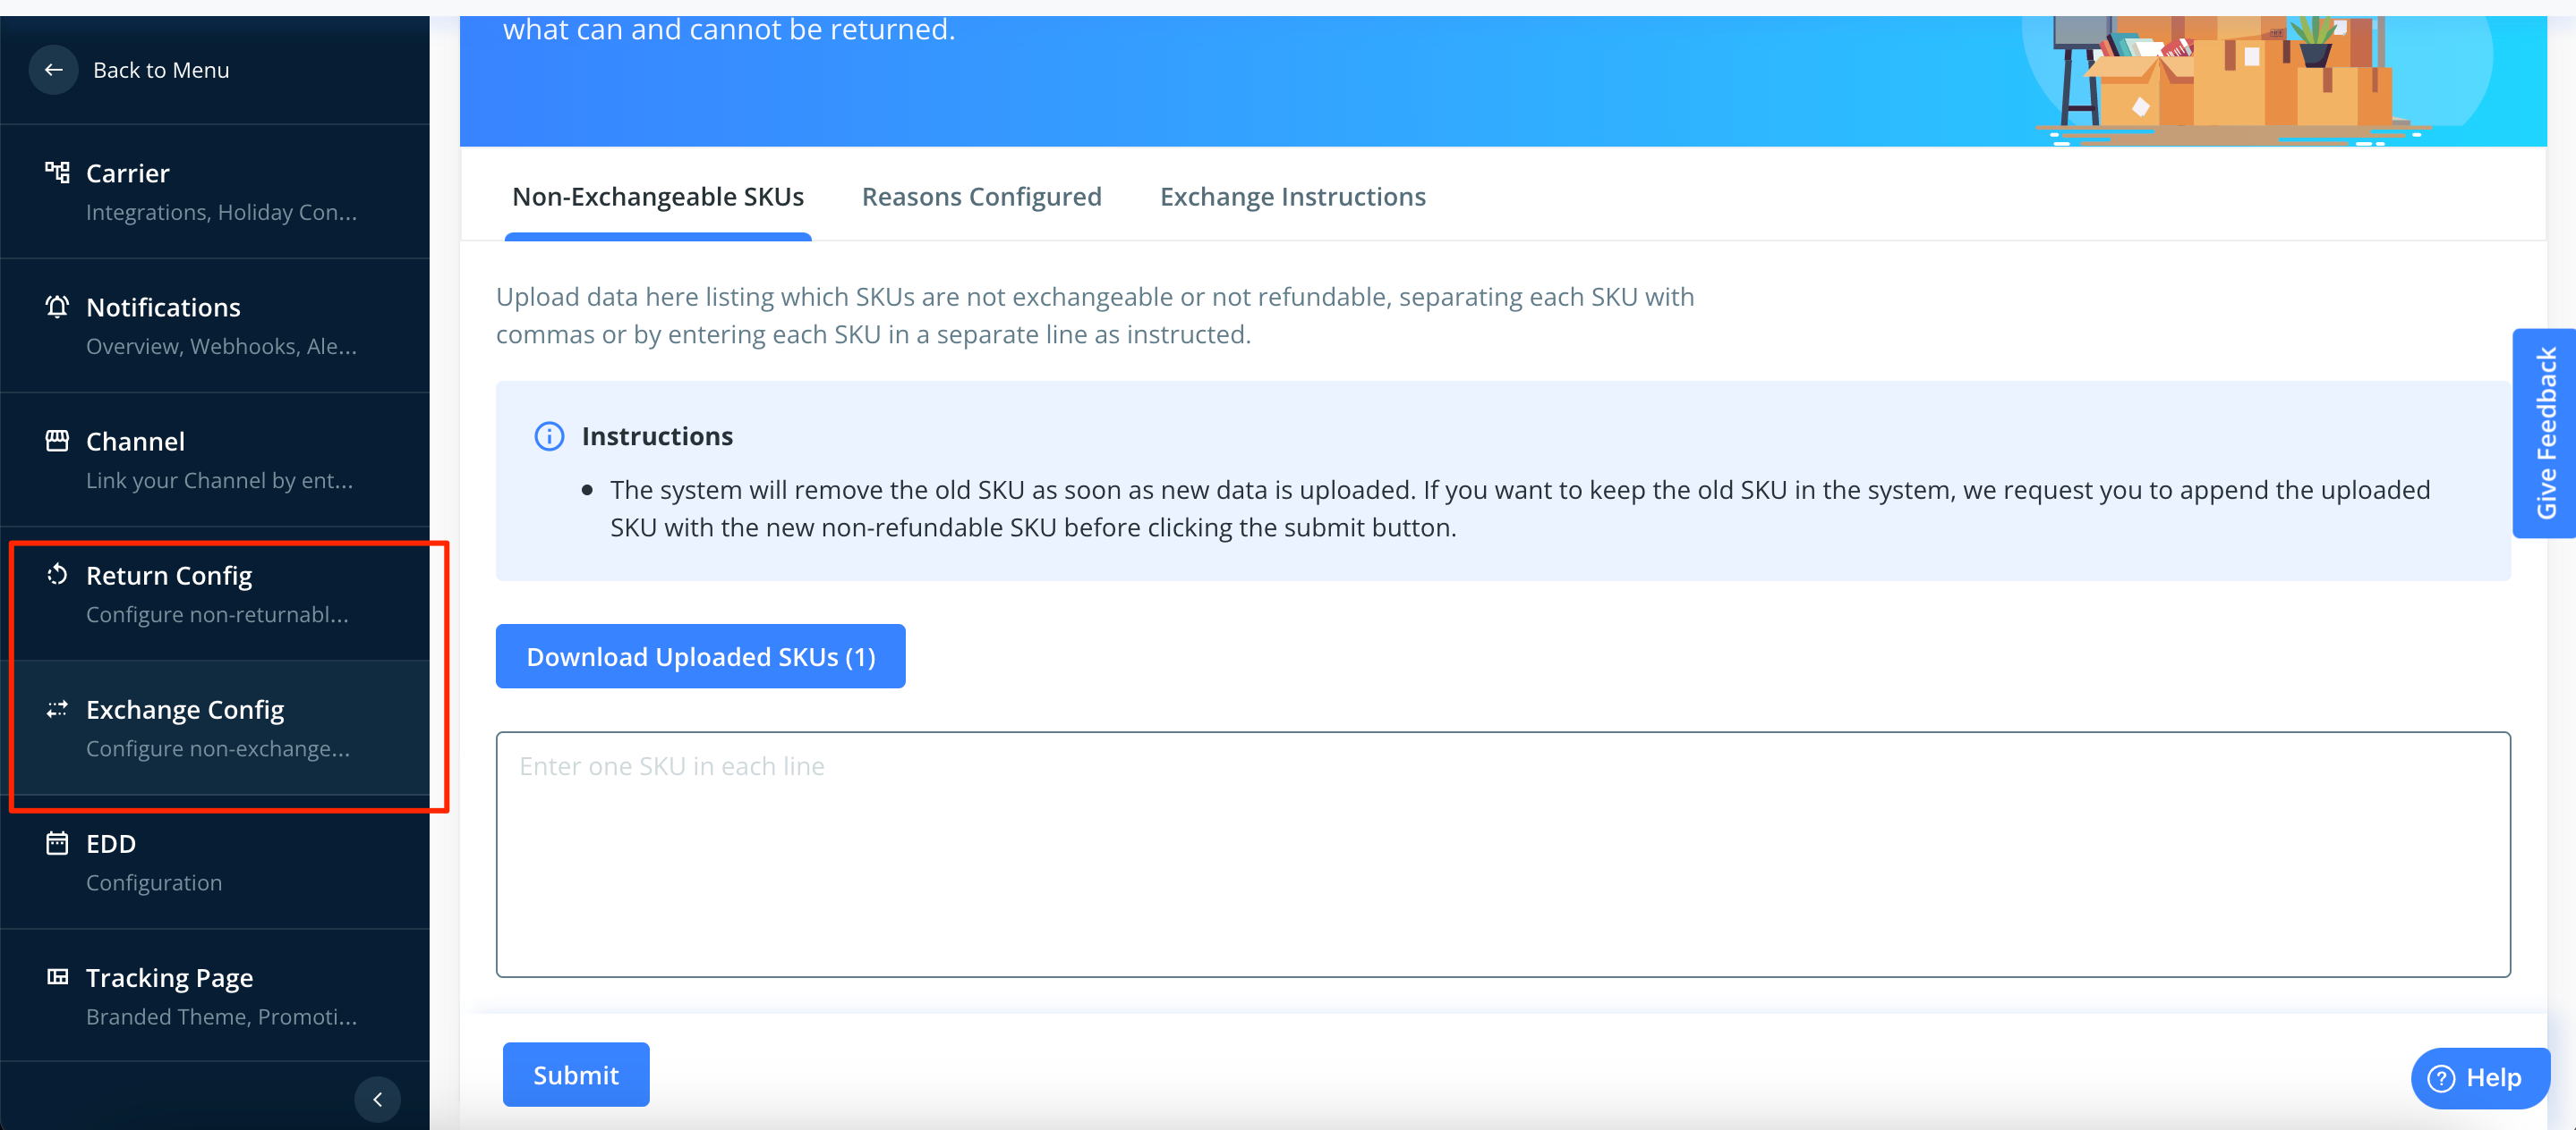Download Uploaded SKUs (1) file

(x=700, y=656)
